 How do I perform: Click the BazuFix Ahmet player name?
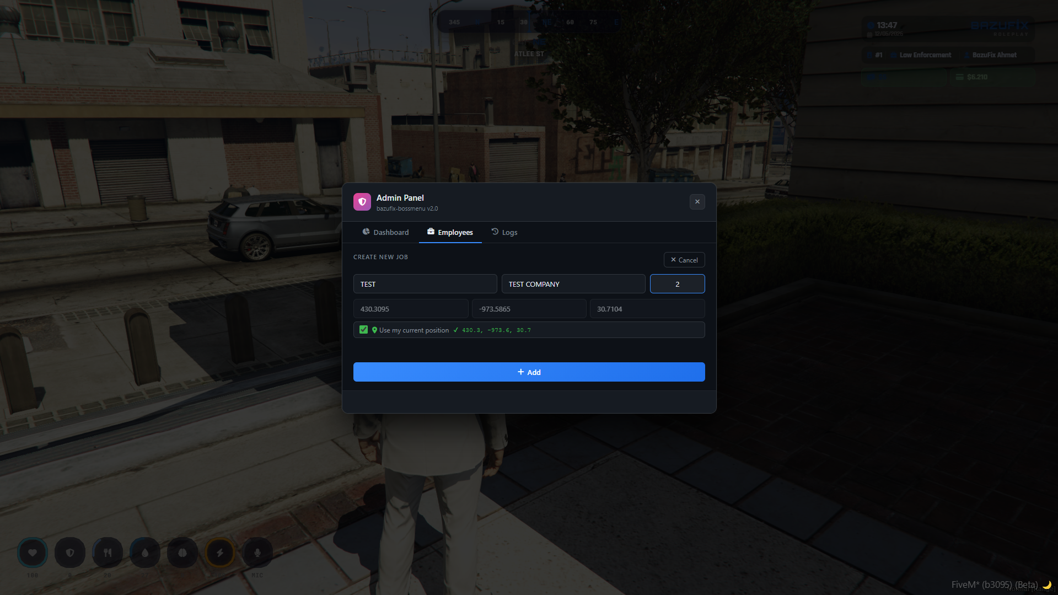point(995,55)
